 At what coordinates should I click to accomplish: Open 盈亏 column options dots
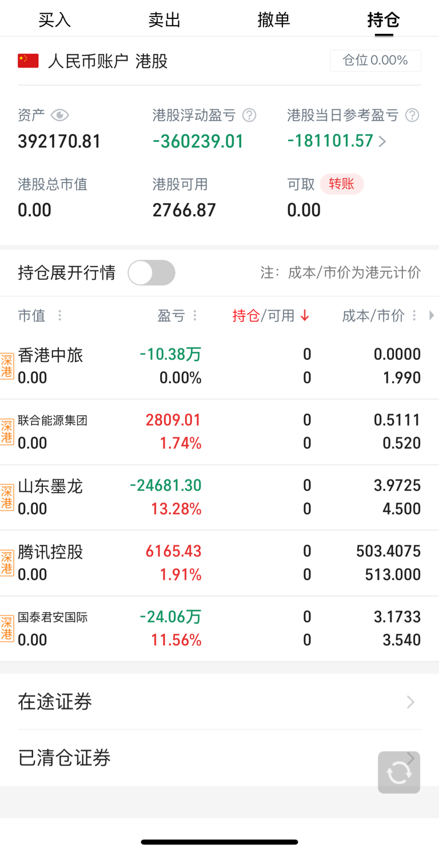coord(195,316)
